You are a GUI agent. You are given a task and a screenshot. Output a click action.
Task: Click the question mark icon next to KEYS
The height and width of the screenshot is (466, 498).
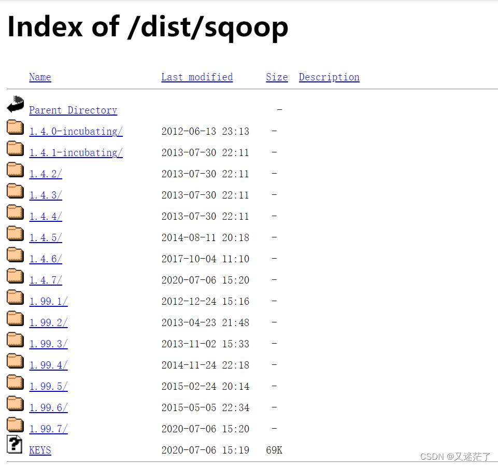click(15, 444)
